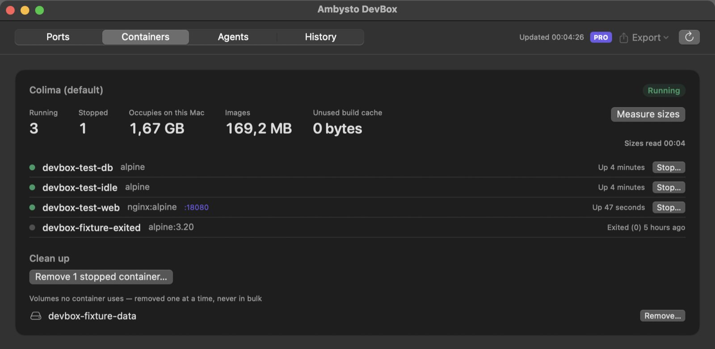
Task: Click the yellow macOS minimize button
Action: (25, 10)
